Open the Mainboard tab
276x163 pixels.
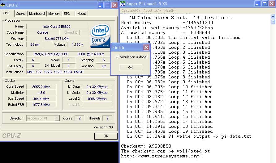tap(37, 14)
